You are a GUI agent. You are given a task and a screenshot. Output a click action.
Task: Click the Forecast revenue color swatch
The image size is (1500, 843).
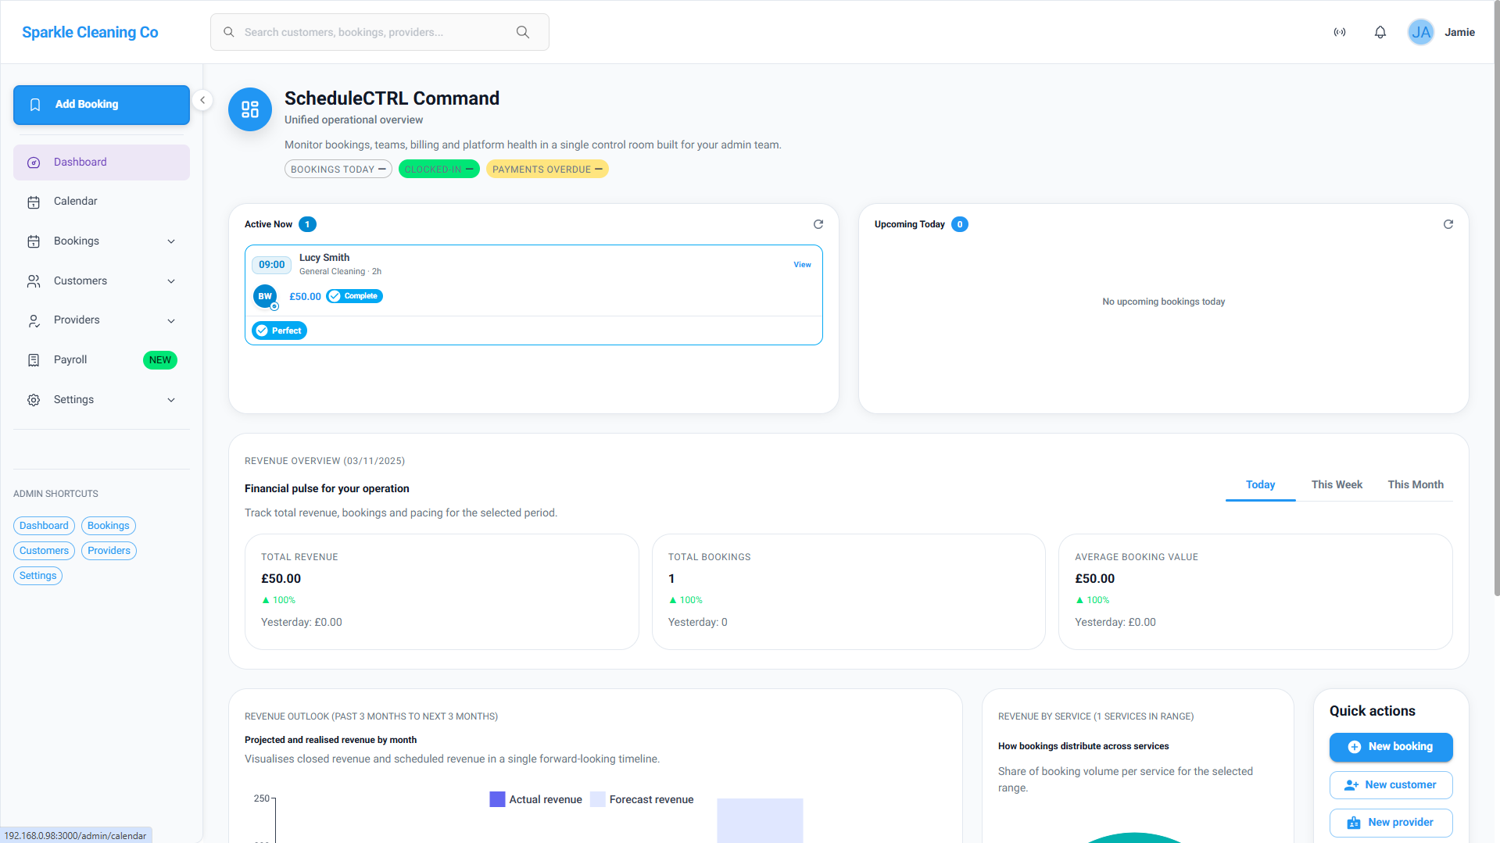598,799
